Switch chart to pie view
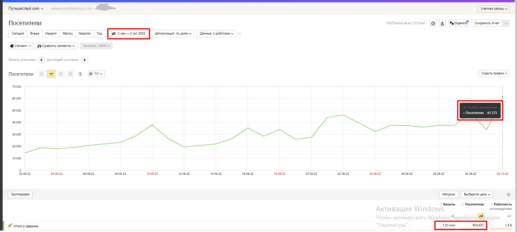The width and height of the screenshot is (517, 232). click(x=41, y=74)
